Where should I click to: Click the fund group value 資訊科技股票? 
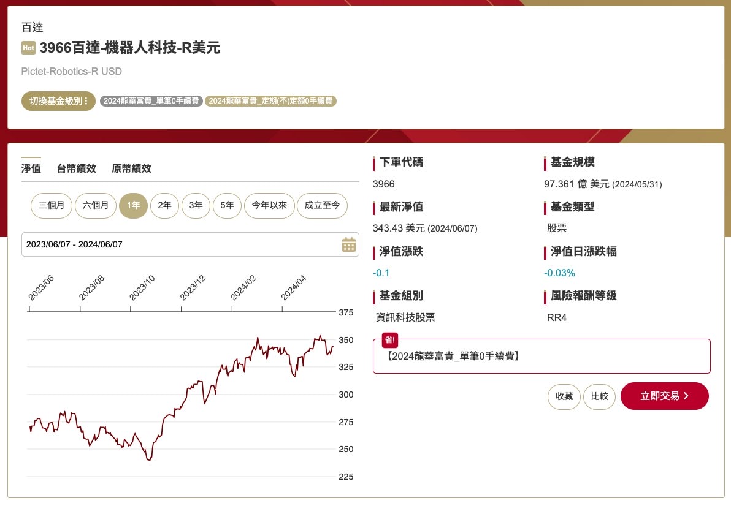click(405, 317)
